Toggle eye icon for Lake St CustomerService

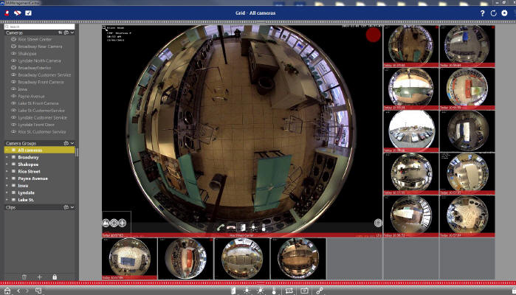[x=13, y=110]
